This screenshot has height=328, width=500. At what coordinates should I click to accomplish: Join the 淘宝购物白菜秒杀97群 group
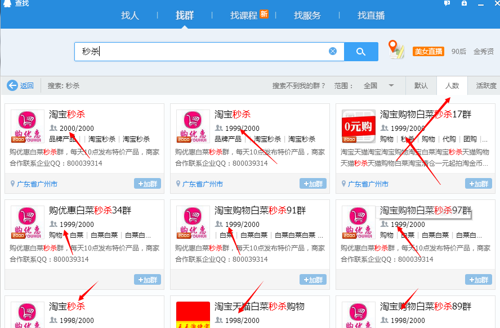coord(478,280)
